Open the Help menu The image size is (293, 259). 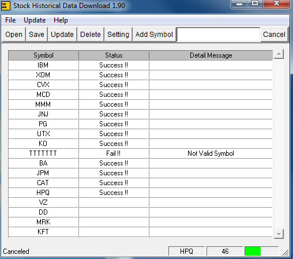pos(61,20)
